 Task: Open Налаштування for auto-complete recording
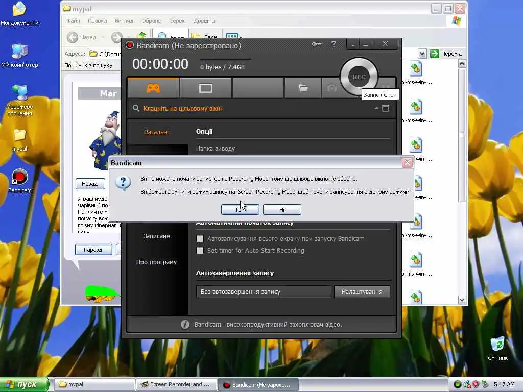pyautogui.click(x=362, y=291)
